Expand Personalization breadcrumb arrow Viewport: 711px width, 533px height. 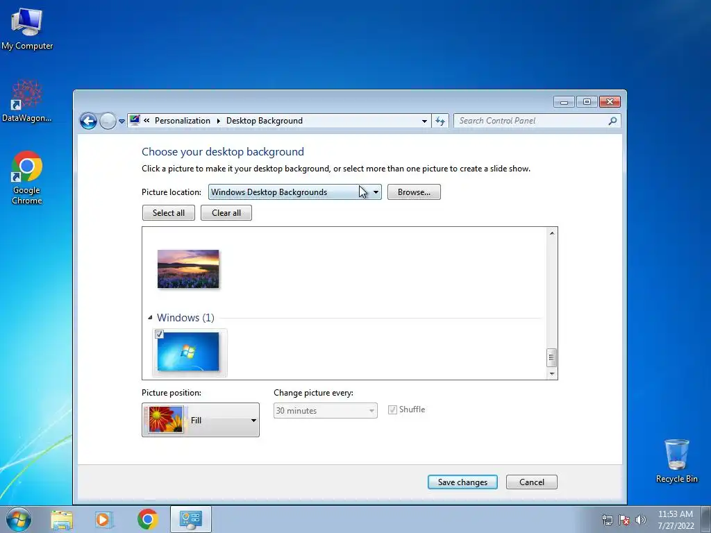tap(218, 121)
